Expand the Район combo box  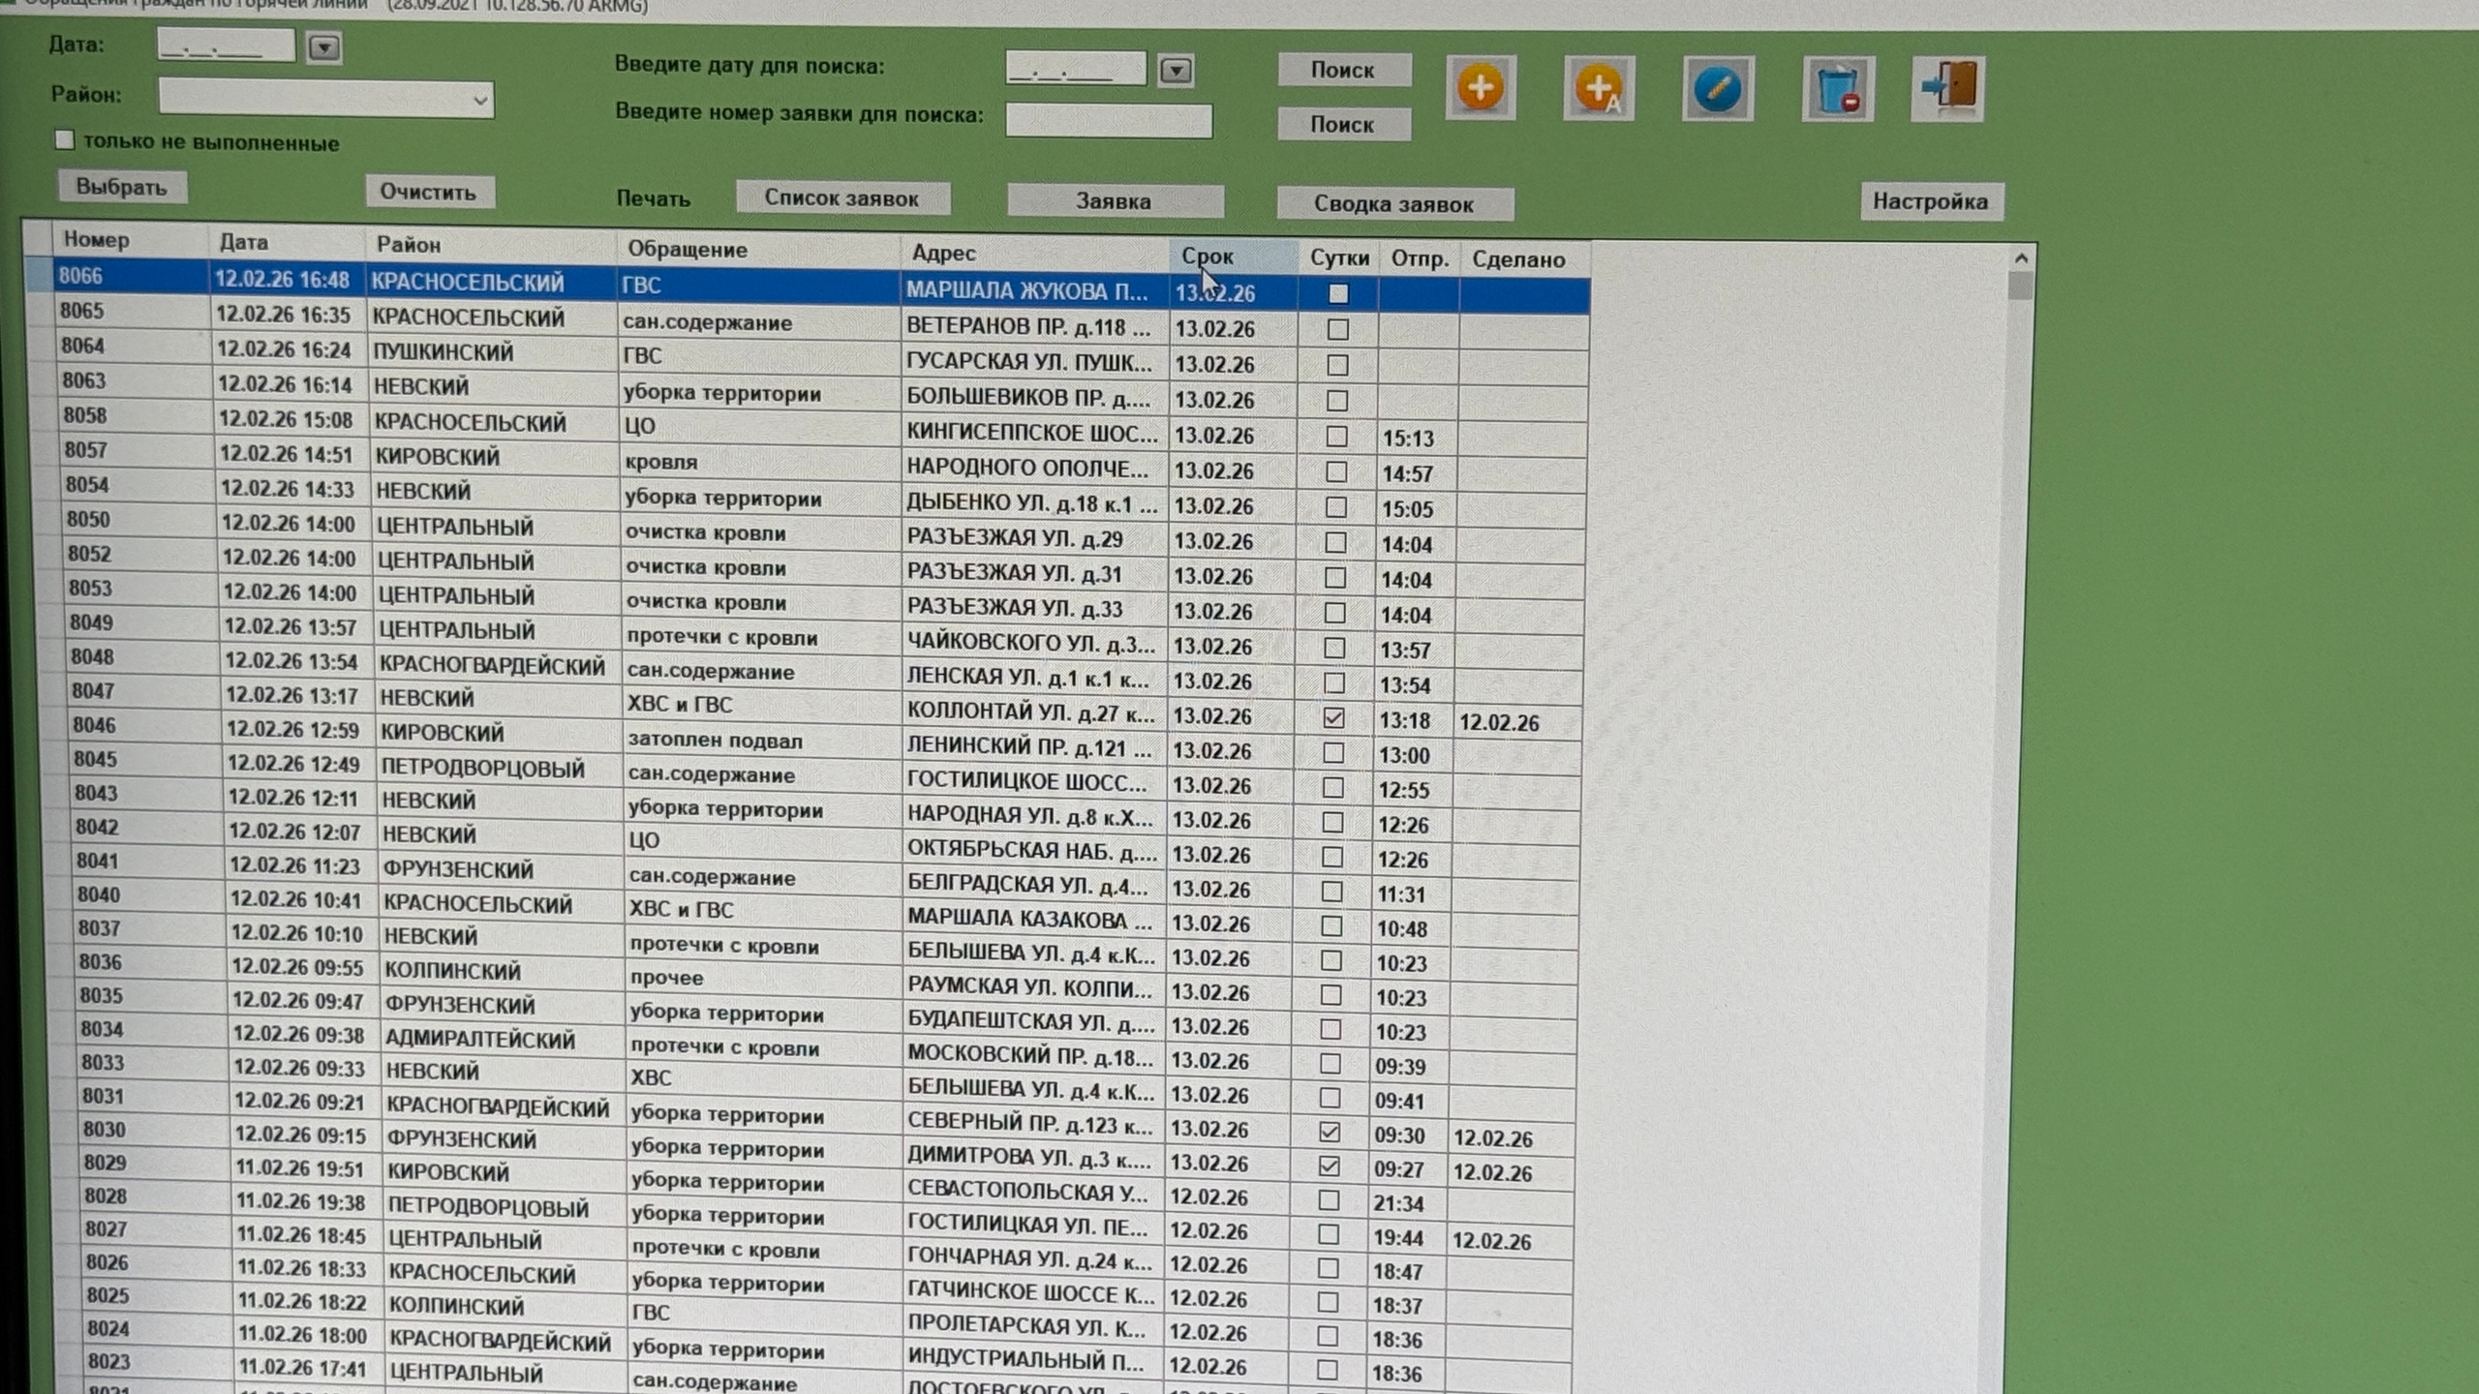pos(479,100)
